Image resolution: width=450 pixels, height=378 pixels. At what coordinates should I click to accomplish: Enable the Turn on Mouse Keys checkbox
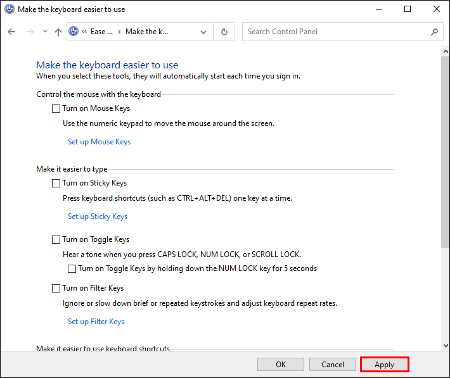tap(56, 109)
